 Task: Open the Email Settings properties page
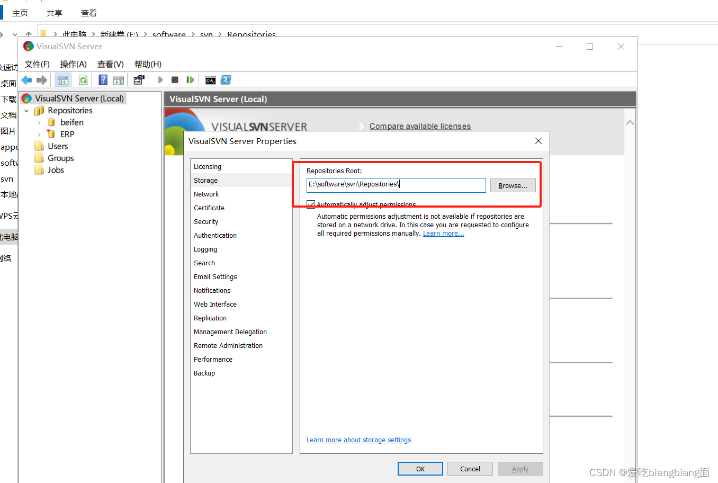coord(241,276)
